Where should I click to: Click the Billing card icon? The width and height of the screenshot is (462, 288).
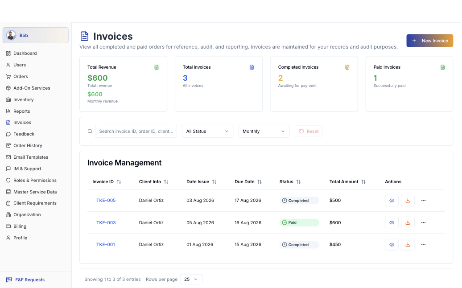[8, 226]
